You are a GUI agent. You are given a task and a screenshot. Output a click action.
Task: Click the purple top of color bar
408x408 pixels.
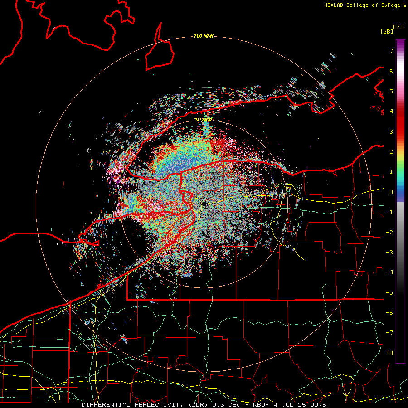point(400,45)
